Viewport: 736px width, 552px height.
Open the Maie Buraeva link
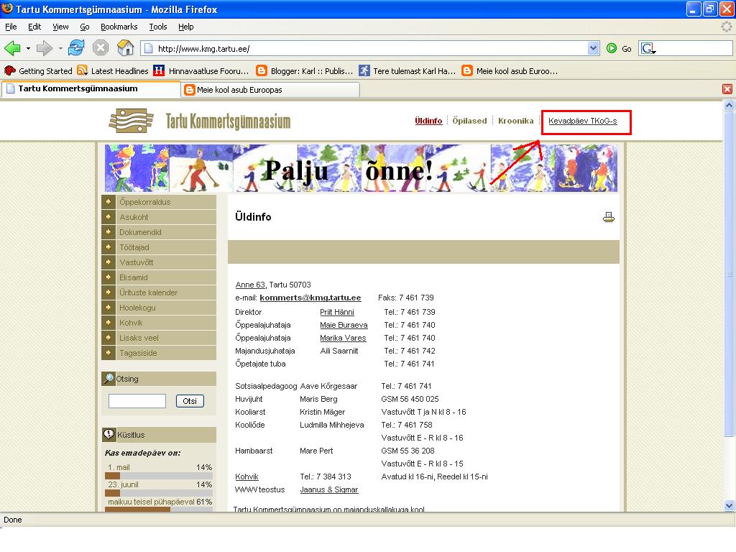point(344,325)
